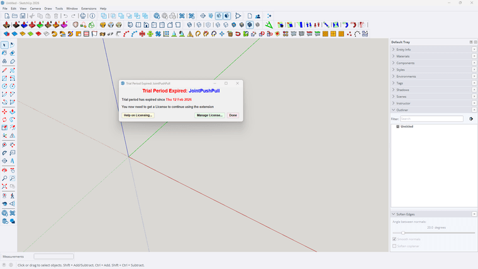Open the Draw menu
The image size is (478, 269).
coord(48,9)
